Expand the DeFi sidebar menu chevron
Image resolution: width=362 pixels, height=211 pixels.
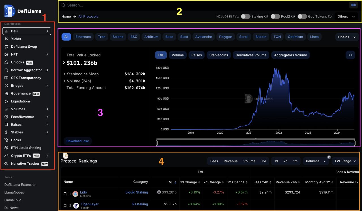48,31
